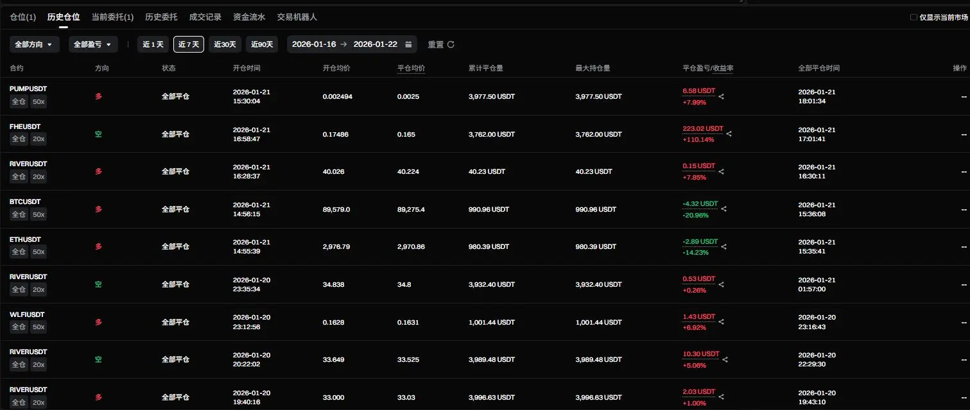Open the 全部盈亏 dropdown
Screen dimensions: 970x410
pos(93,44)
